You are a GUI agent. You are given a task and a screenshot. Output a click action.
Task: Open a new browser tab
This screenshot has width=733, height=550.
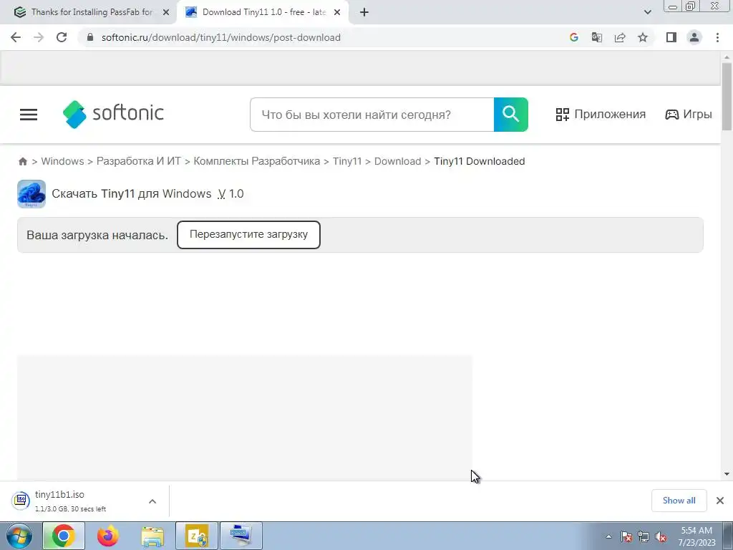[364, 12]
